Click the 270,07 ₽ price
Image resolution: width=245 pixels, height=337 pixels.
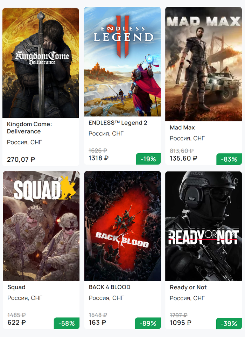pyautogui.click(x=21, y=160)
